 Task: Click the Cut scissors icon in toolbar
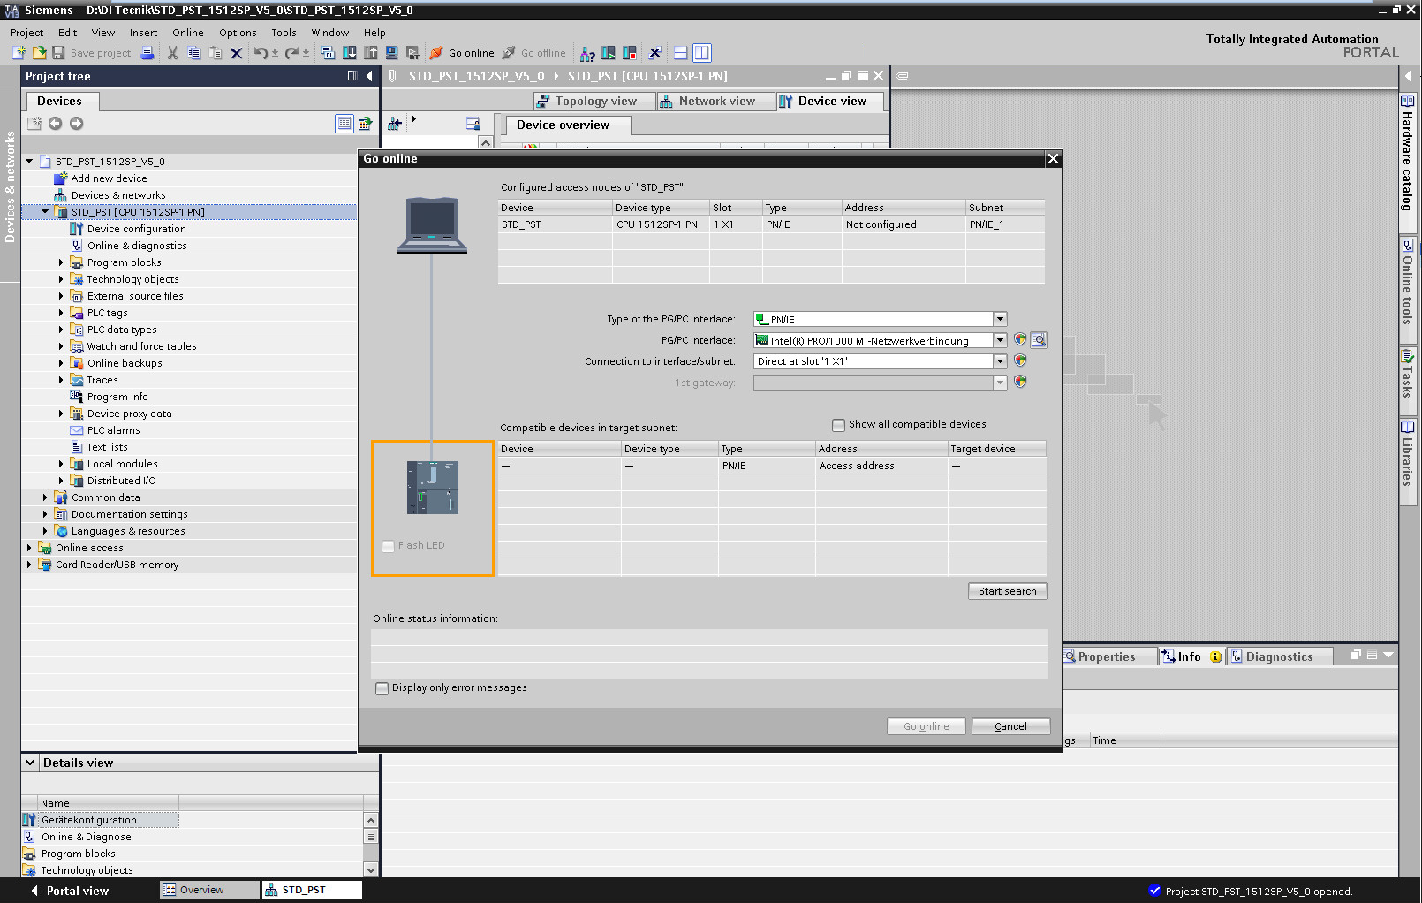[172, 53]
